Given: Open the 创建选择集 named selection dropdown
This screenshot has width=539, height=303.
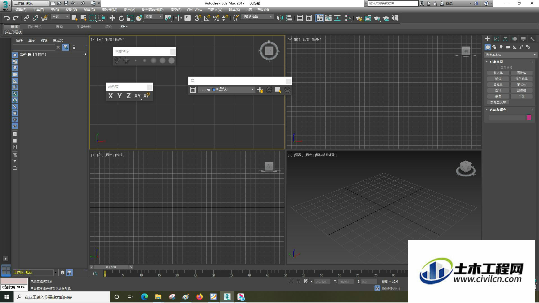Looking at the screenshot, I should tap(257, 17).
